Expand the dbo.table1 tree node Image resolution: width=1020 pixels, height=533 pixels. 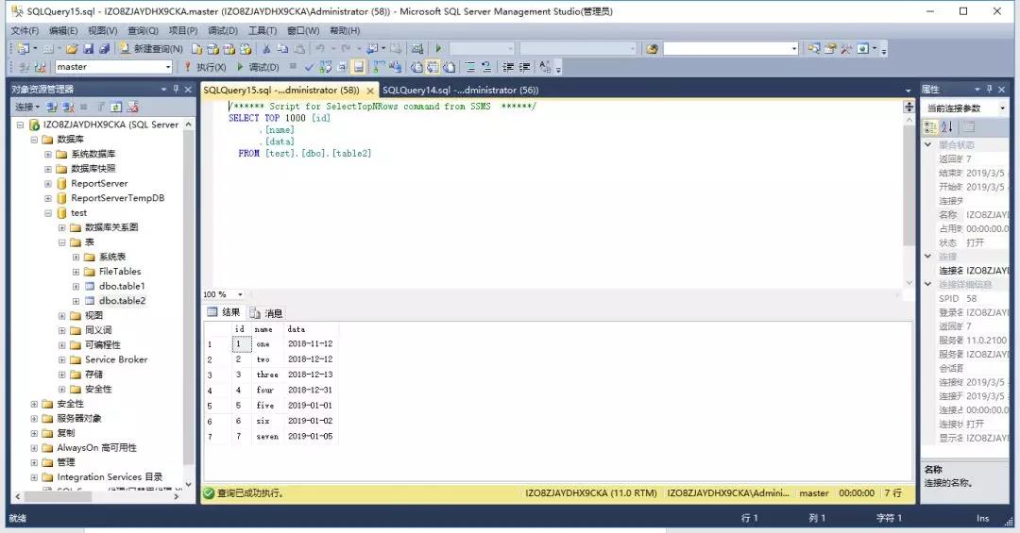coord(76,286)
